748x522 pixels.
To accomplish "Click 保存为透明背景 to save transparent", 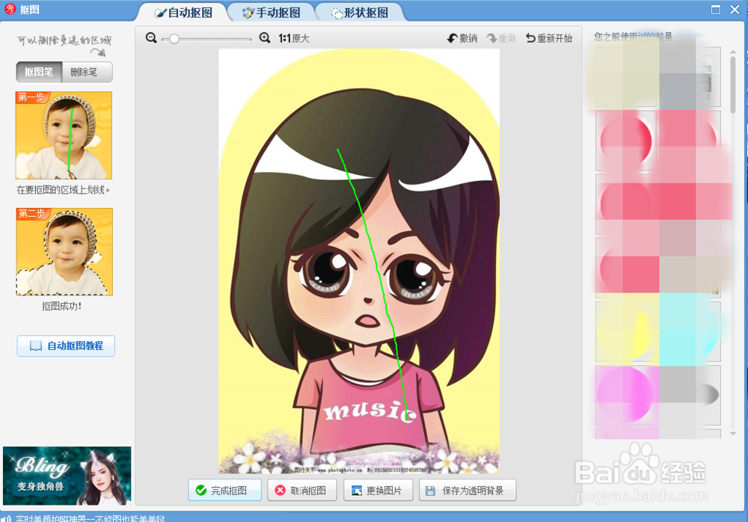I will (467, 490).
